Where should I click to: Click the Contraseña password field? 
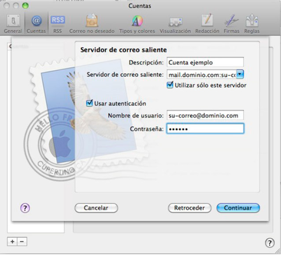click(205, 128)
